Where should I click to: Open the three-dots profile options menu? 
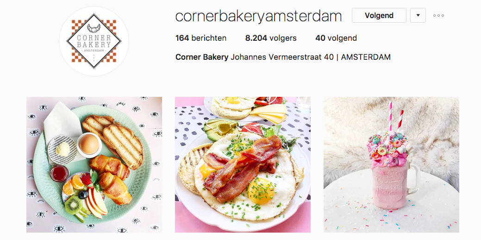point(438,16)
